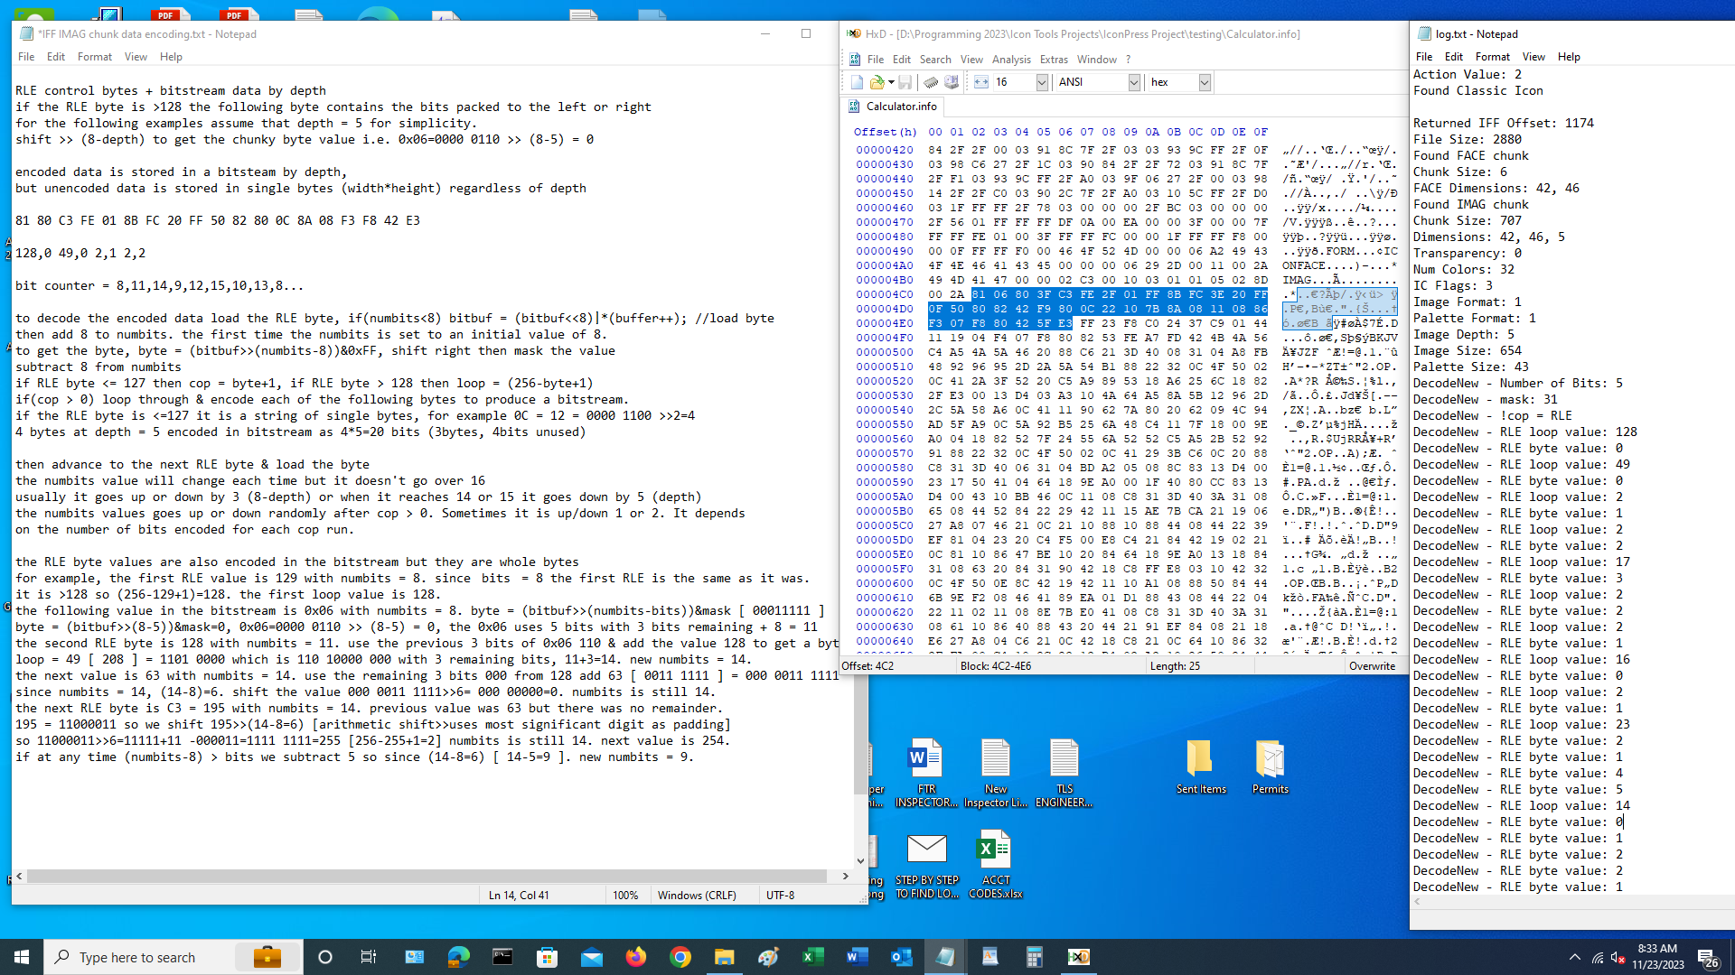The image size is (1735, 975).
Task: Toggle the Overwrite mode indicator in status bar
Action: (1372, 666)
